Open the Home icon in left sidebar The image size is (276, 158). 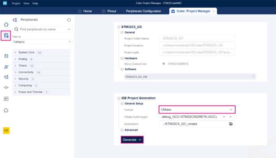pyautogui.click(x=6, y=24)
